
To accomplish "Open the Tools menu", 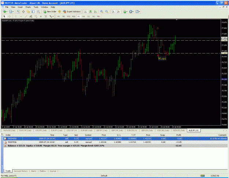I will click(36, 7).
